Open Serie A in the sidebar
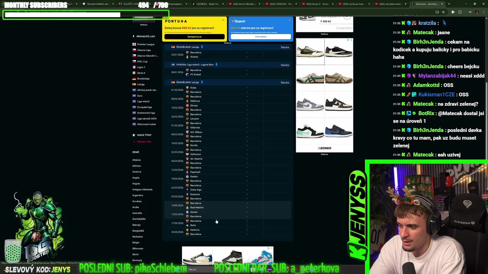This screenshot has width=488, height=274. click(x=141, y=73)
